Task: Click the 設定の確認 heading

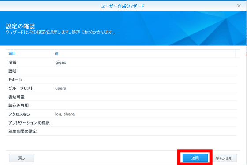Action: coord(20,26)
